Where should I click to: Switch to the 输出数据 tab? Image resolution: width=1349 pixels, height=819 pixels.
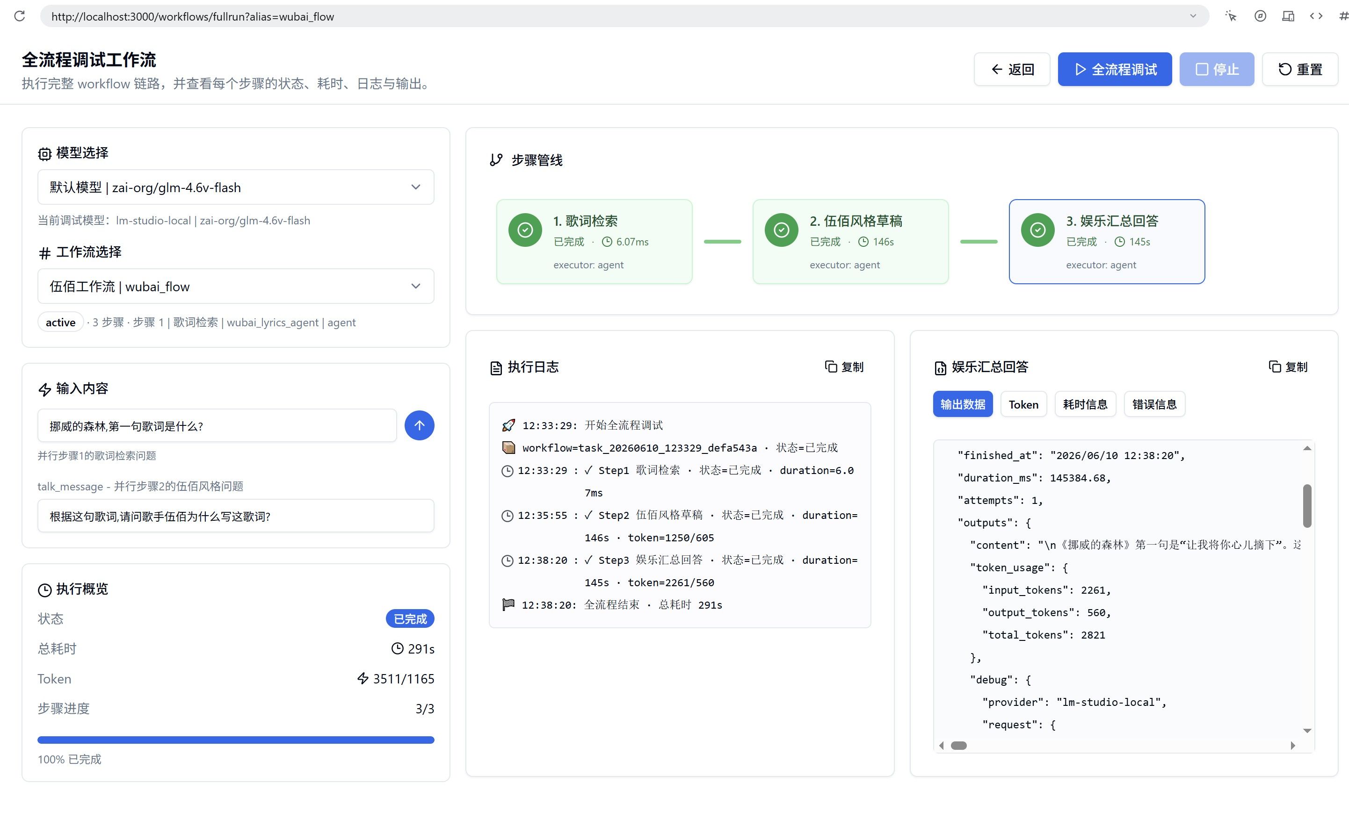tap(963, 404)
